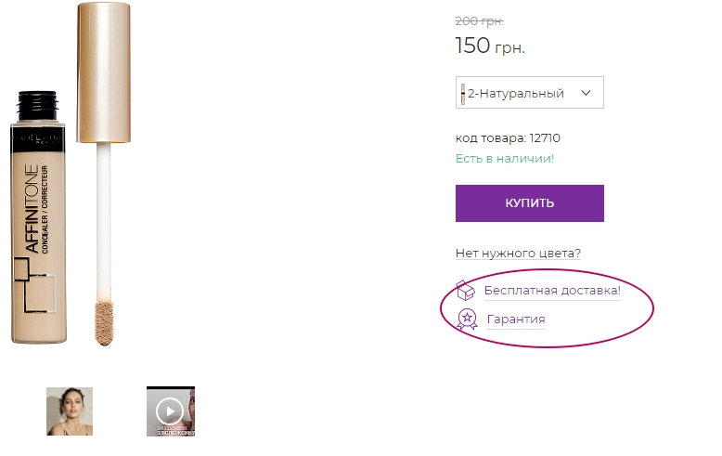Open the Гарантия link

(516, 319)
